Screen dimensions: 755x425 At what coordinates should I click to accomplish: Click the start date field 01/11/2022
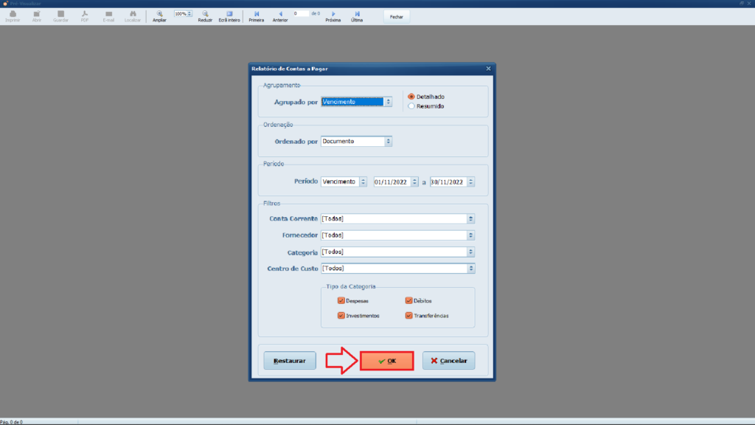tap(392, 182)
